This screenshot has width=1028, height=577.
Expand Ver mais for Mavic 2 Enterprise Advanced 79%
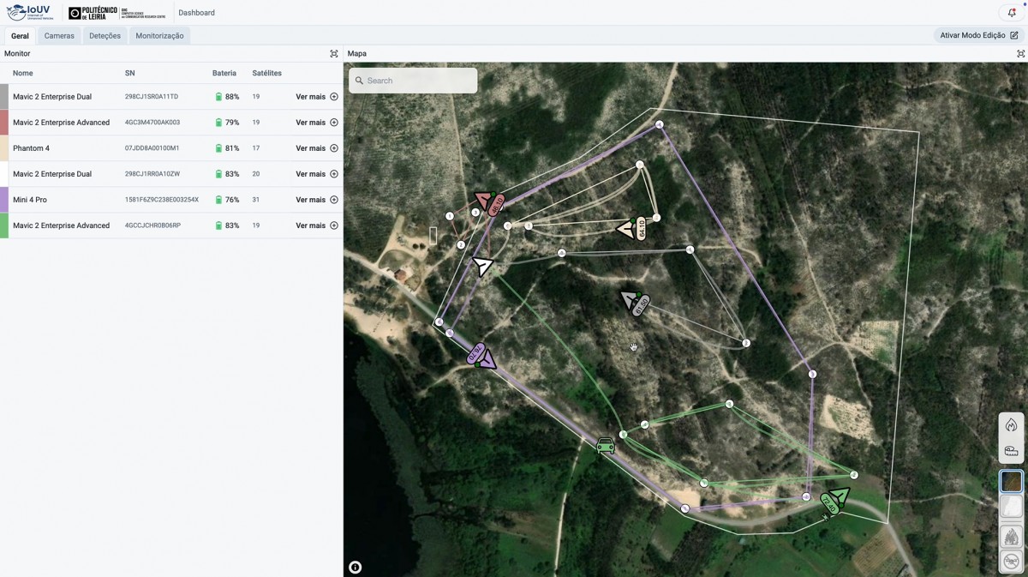(317, 123)
